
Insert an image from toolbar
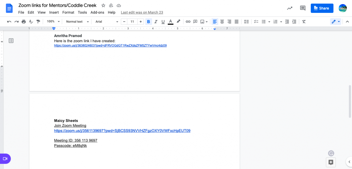[x=202, y=22]
